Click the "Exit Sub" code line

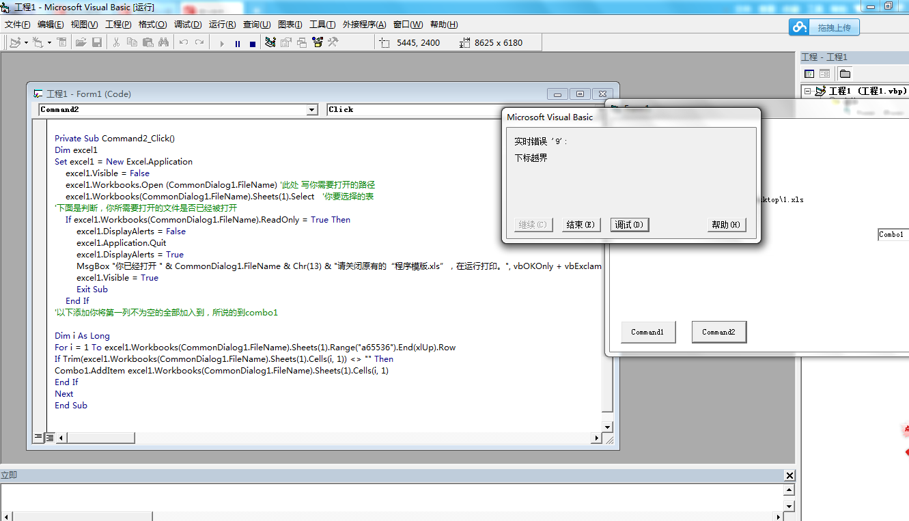pyautogui.click(x=92, y=289)
